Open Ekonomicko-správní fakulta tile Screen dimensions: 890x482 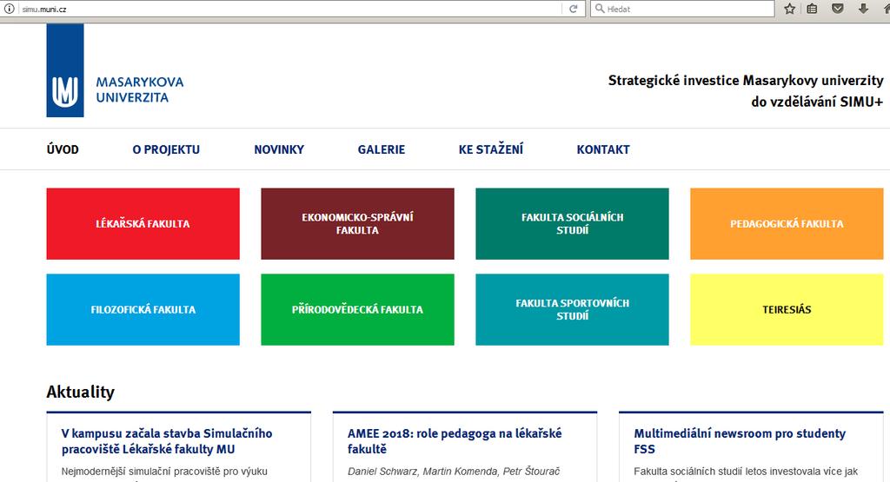(357, 224)
